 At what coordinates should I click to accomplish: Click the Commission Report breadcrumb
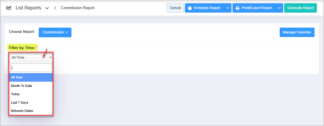pos(78,8)
